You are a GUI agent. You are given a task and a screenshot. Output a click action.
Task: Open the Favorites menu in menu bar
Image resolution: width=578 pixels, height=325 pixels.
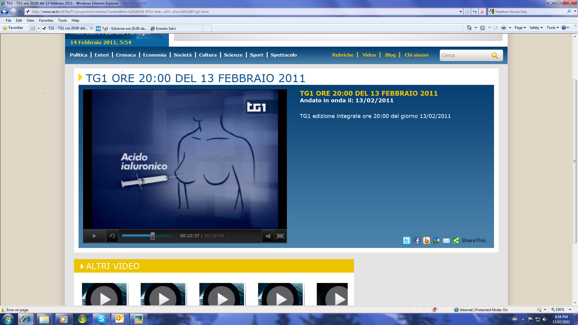pos(46,20)
